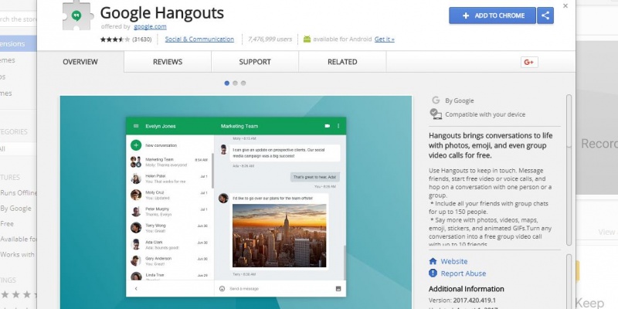Click the back chevron below conversation list
Screen dimensions: 618x309
point(136,288)
